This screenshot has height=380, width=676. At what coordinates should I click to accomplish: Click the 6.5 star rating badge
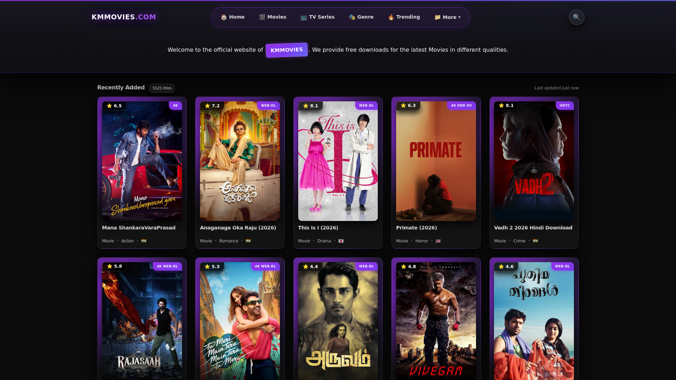(x=114, y=106)
